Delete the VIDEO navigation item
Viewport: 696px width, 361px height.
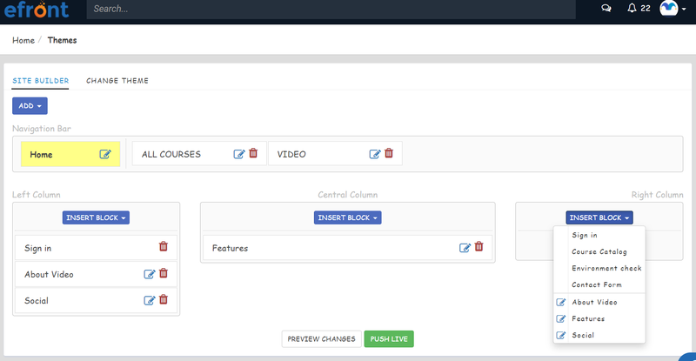389,153
